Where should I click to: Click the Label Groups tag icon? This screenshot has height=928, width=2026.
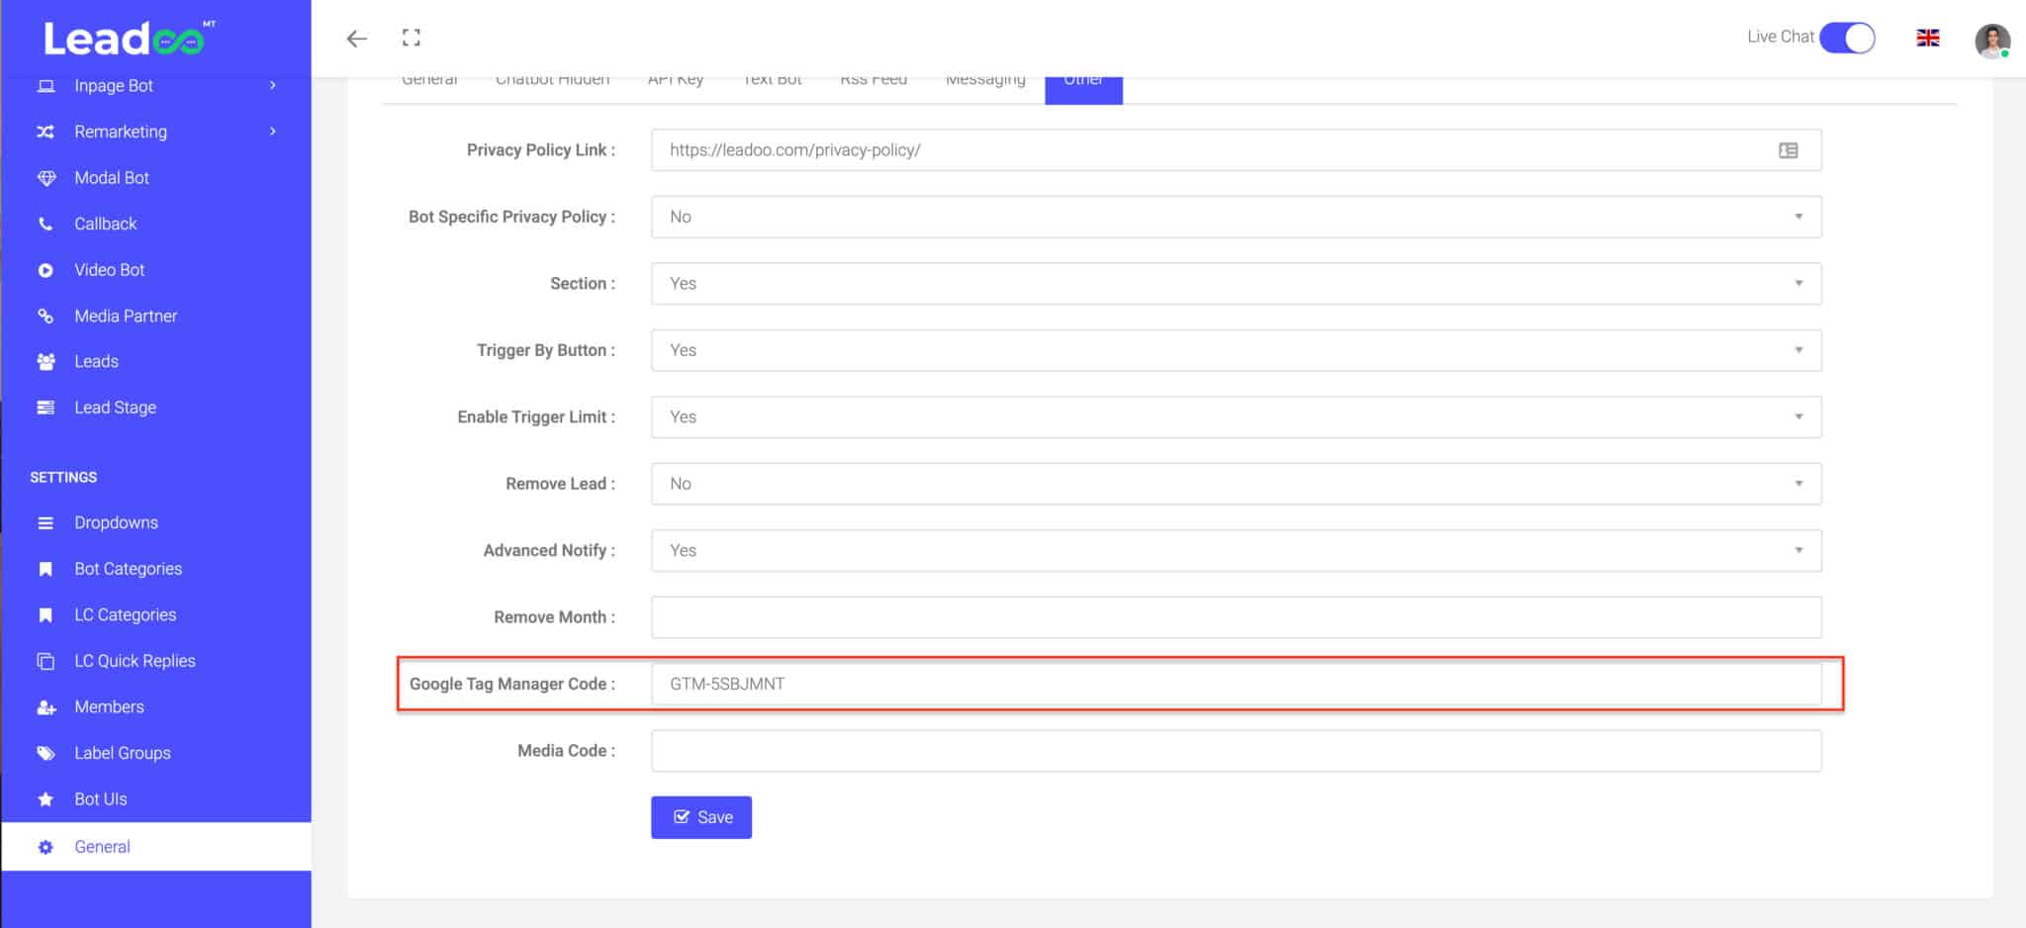pos(46,752)
